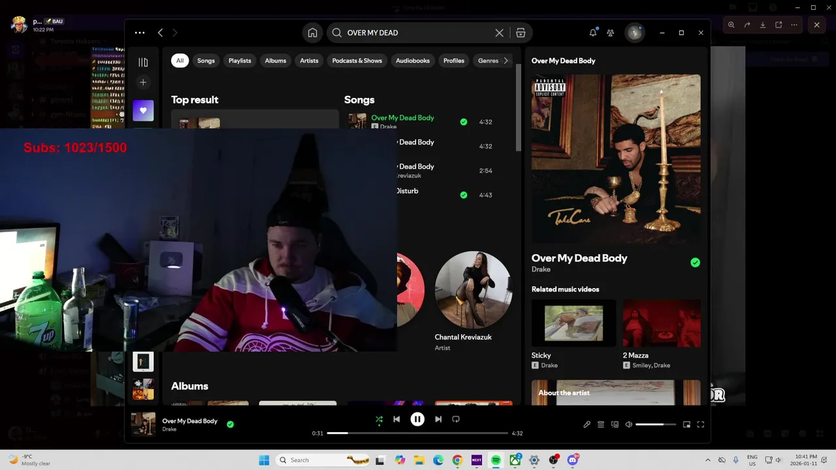
Task: Toggle shuffle in the player bar
Action: pos(379,419)
